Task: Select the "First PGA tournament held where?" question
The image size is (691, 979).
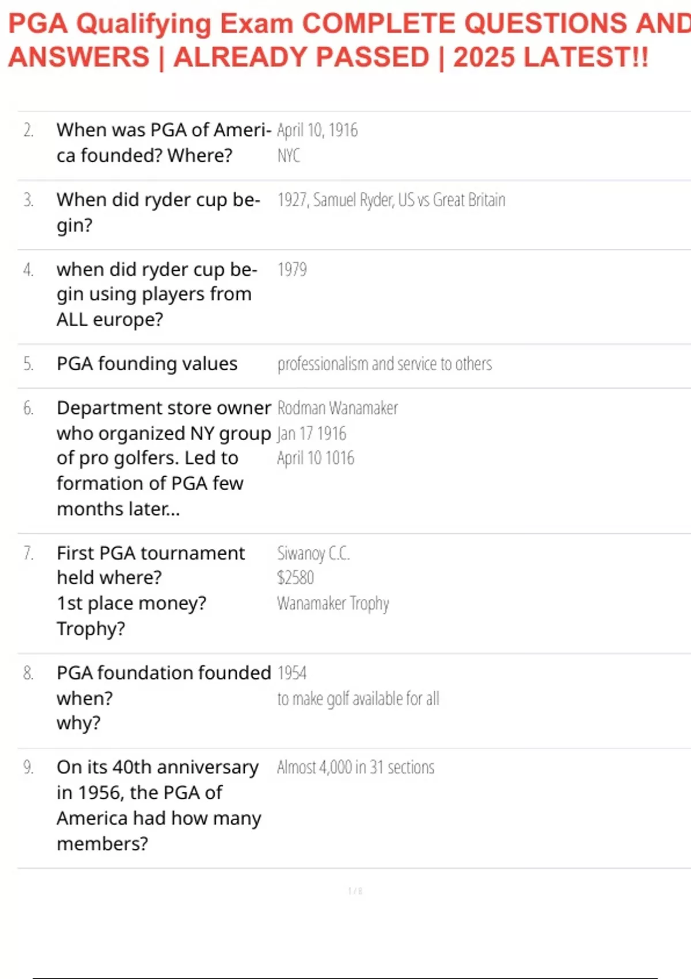Action: (150, 590)
